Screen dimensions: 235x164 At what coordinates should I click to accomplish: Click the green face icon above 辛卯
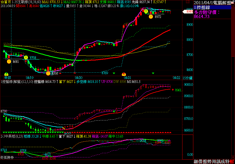pyautogui.click(x=6, y=74)
